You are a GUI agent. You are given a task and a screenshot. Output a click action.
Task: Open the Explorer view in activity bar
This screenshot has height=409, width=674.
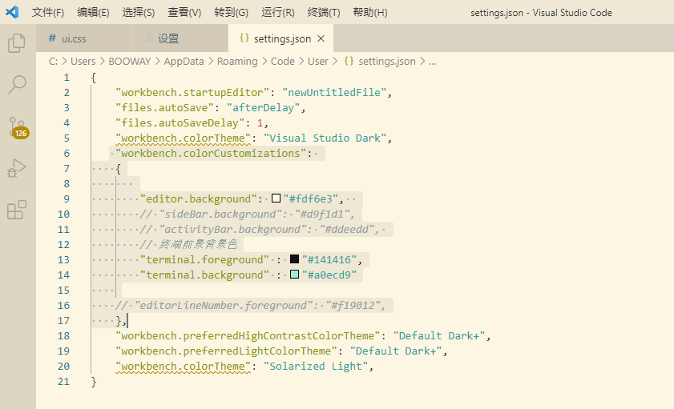click(17, 43)
